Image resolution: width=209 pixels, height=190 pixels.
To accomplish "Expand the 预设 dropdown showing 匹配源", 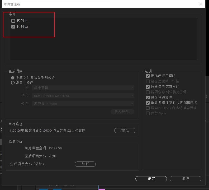I will [83, 104].
